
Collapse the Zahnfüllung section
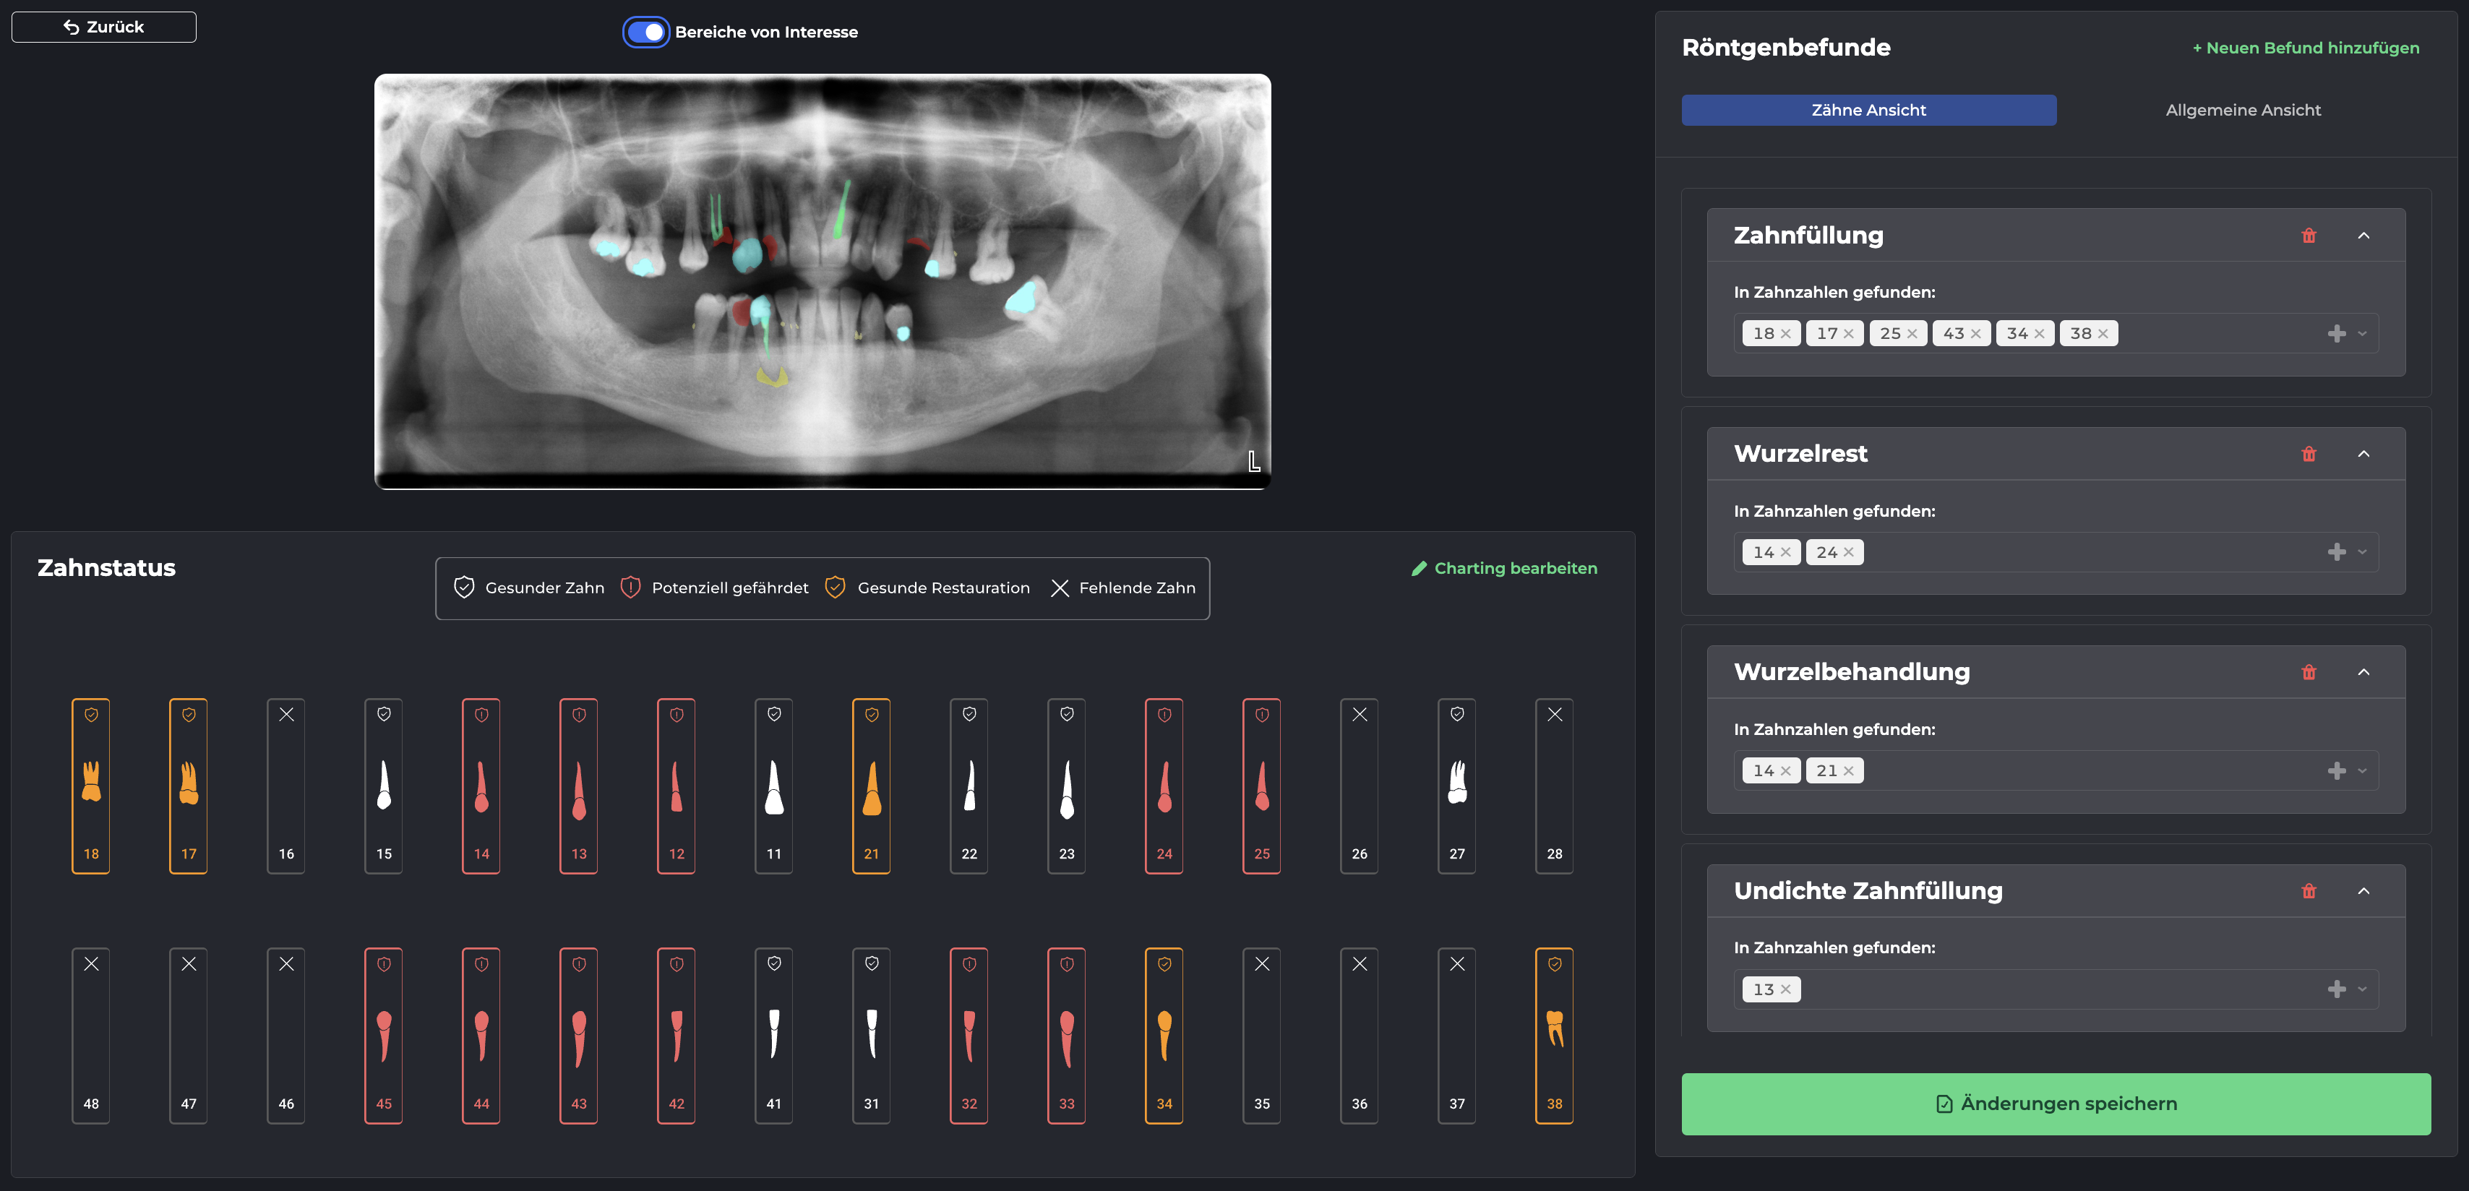[2363, 236]
